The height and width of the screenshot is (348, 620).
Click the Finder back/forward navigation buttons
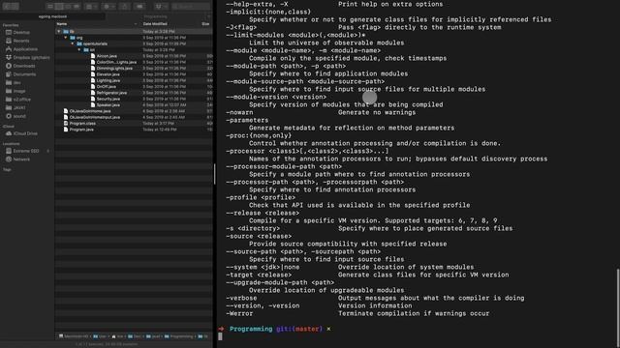click(11, 7)
